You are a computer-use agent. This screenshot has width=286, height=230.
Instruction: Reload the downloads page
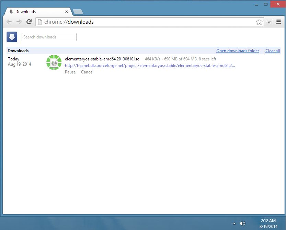pos(29,22)
